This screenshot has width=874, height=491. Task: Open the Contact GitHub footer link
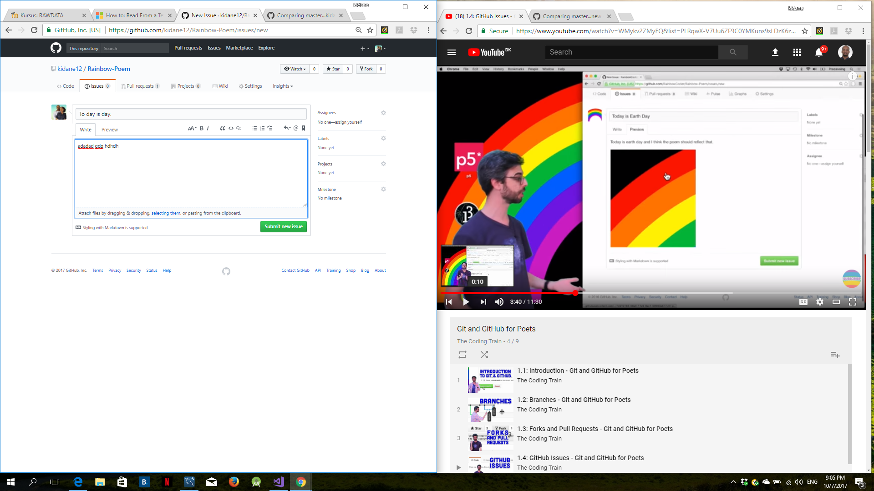(x=295, y=271)
